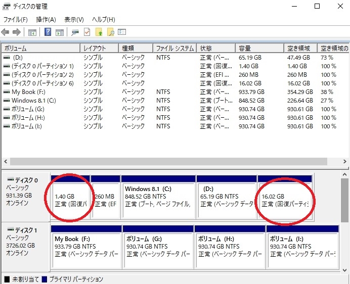
Task: Click the disk pane scrollbar down arrow
Action: 344,270
